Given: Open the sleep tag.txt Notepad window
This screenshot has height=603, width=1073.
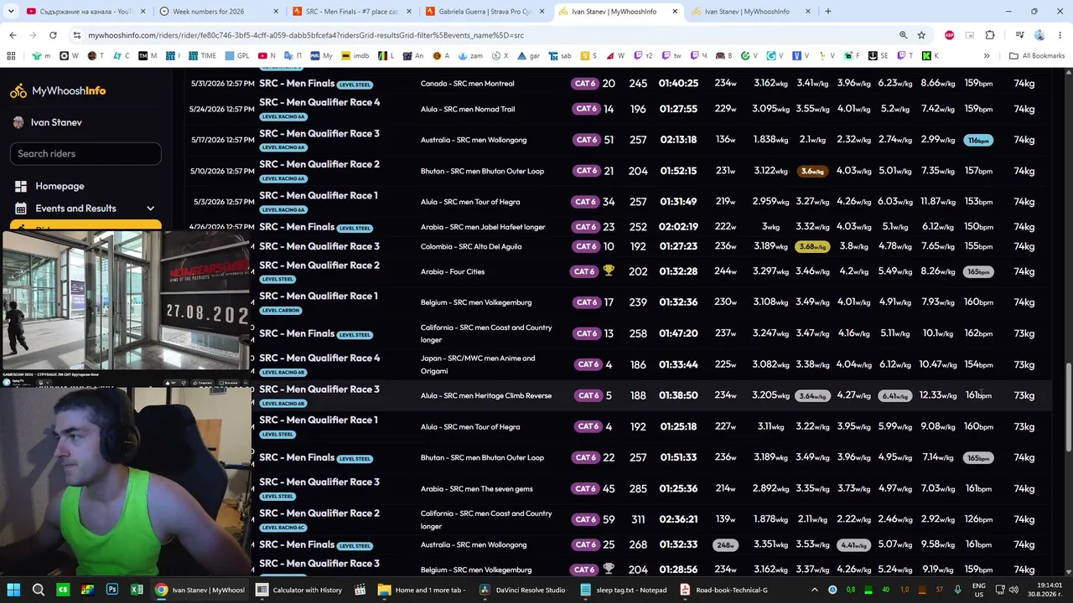Looking at the screenshot, I should coord(624,590).
